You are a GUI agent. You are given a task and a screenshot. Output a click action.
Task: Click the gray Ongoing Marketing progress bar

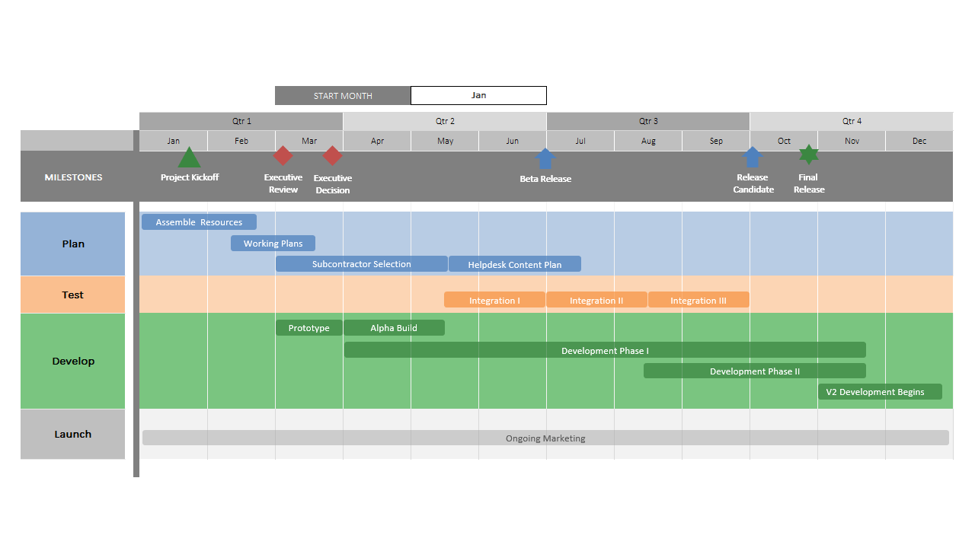click(545, 438)
